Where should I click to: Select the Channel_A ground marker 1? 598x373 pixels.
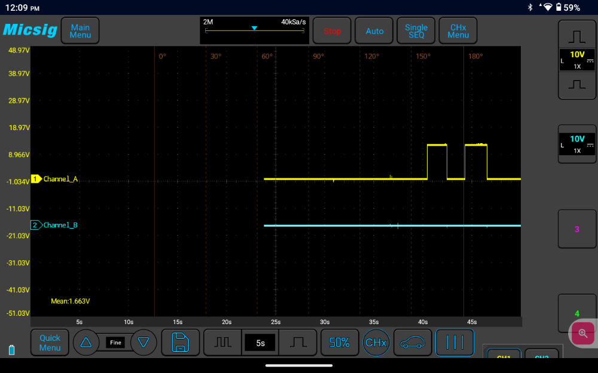click(36, 179)
